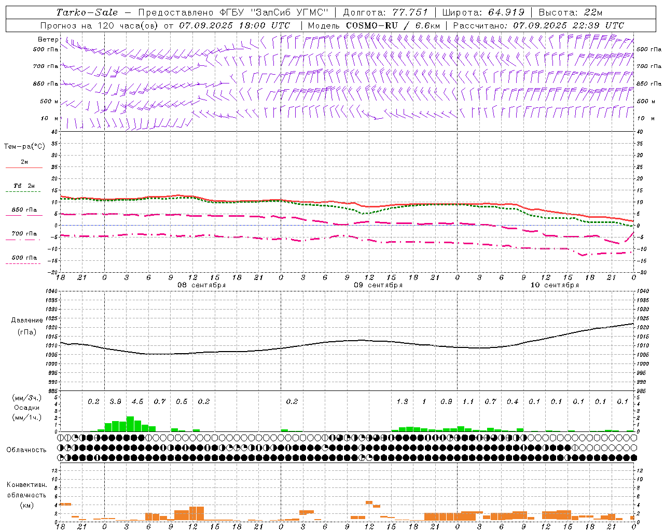Select the "Долгота: 77.751" header field
Viewport: 664px width, 531px height.
pos(385,12)
